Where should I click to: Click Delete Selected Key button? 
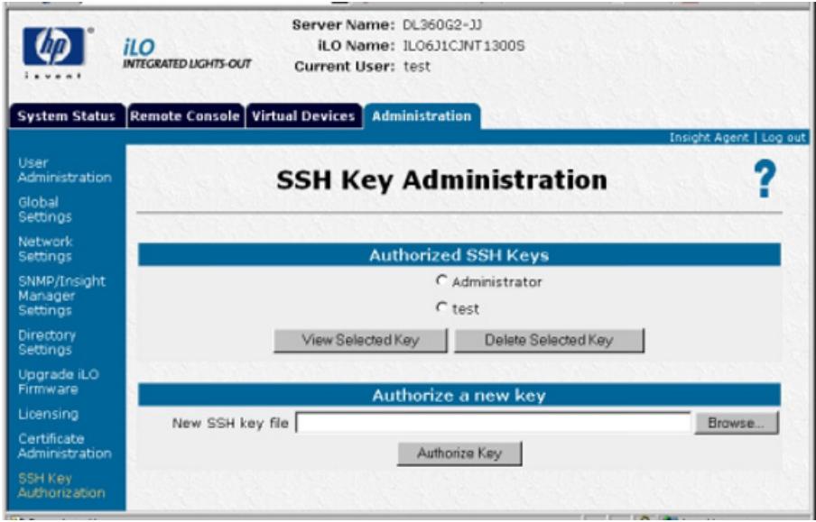tap(549, 340)
